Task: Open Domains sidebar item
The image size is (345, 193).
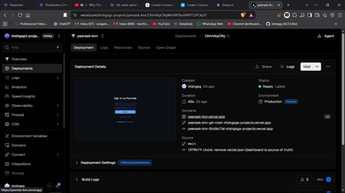Action: [x=32, y=145]
